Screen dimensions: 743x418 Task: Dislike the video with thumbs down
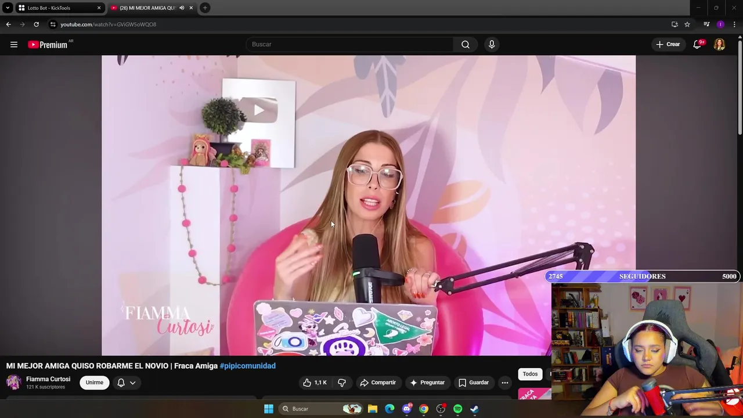point(342,383)
